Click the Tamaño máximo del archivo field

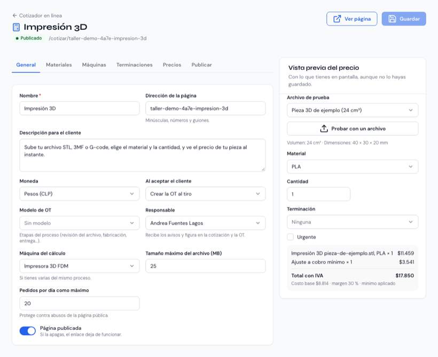click(x=205, y=266)
